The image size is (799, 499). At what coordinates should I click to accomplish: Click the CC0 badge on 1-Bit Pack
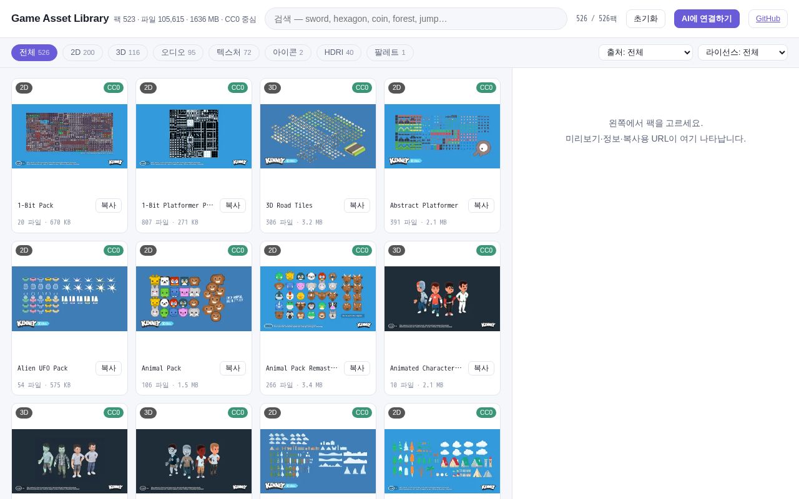tap(114, 87)
